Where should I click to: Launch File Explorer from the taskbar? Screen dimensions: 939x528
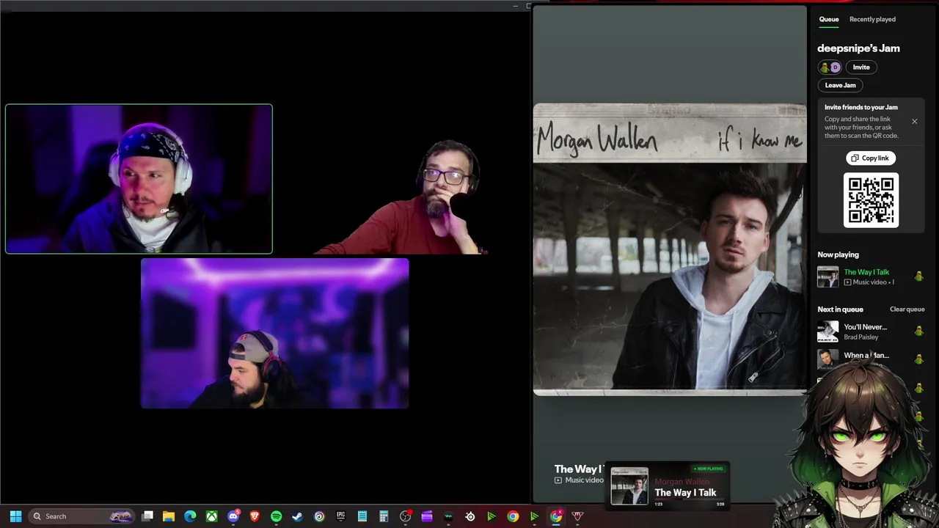coord(169,516)
